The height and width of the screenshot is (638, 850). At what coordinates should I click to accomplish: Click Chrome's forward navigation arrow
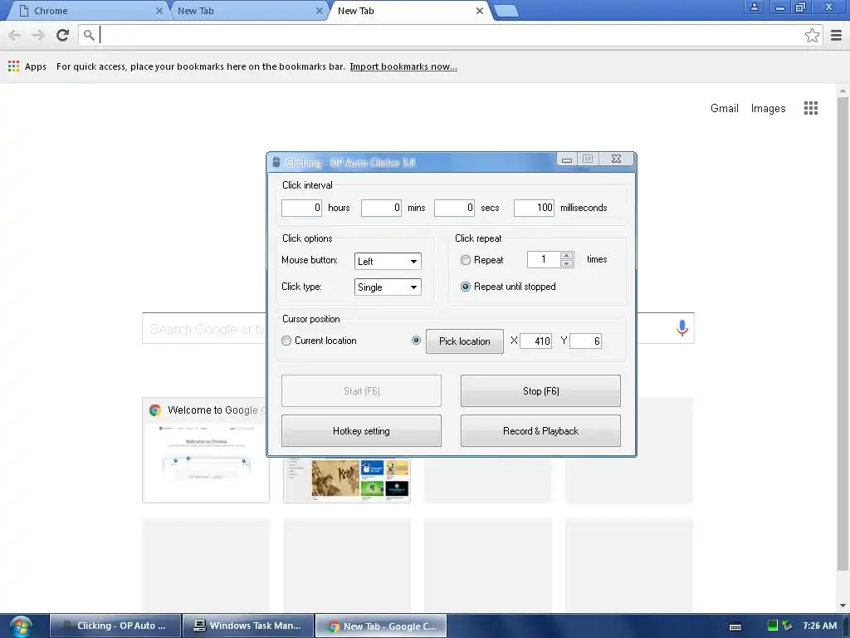(x=38, y=35)
